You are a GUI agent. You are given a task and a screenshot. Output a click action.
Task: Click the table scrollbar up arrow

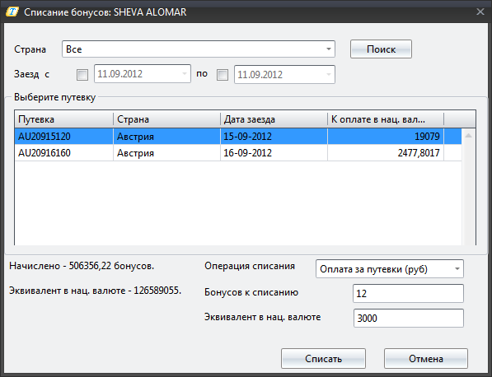468,136
